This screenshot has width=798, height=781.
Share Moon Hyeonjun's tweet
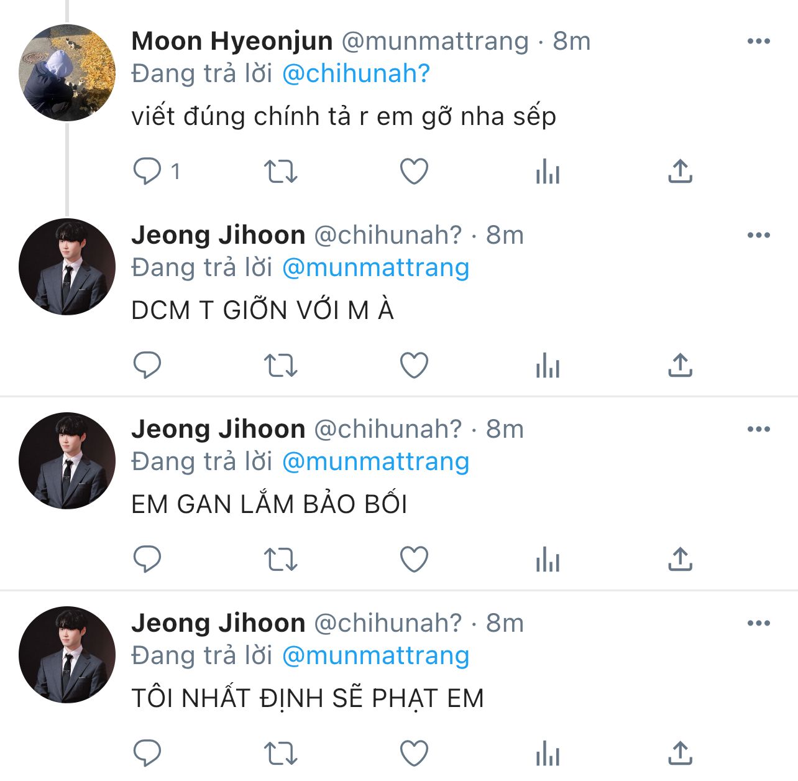[x=680, y=171]
